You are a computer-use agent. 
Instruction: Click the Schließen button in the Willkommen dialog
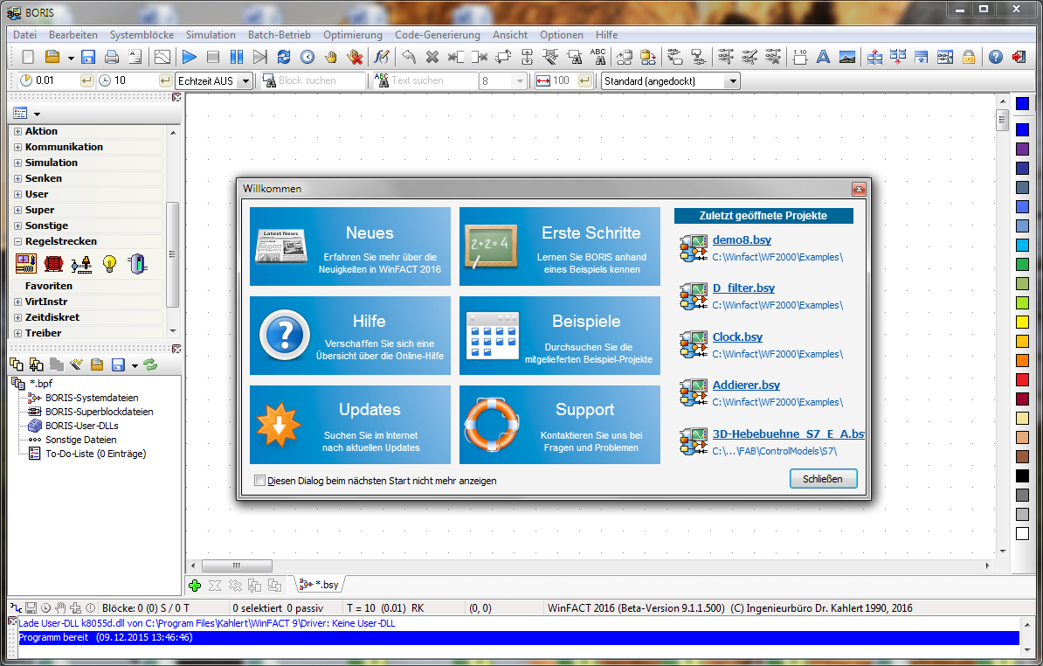coord(823,479)
